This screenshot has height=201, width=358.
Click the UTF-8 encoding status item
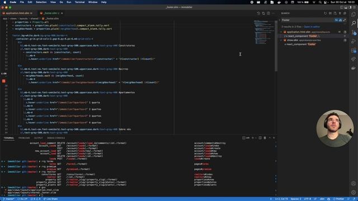click(307, 199)
